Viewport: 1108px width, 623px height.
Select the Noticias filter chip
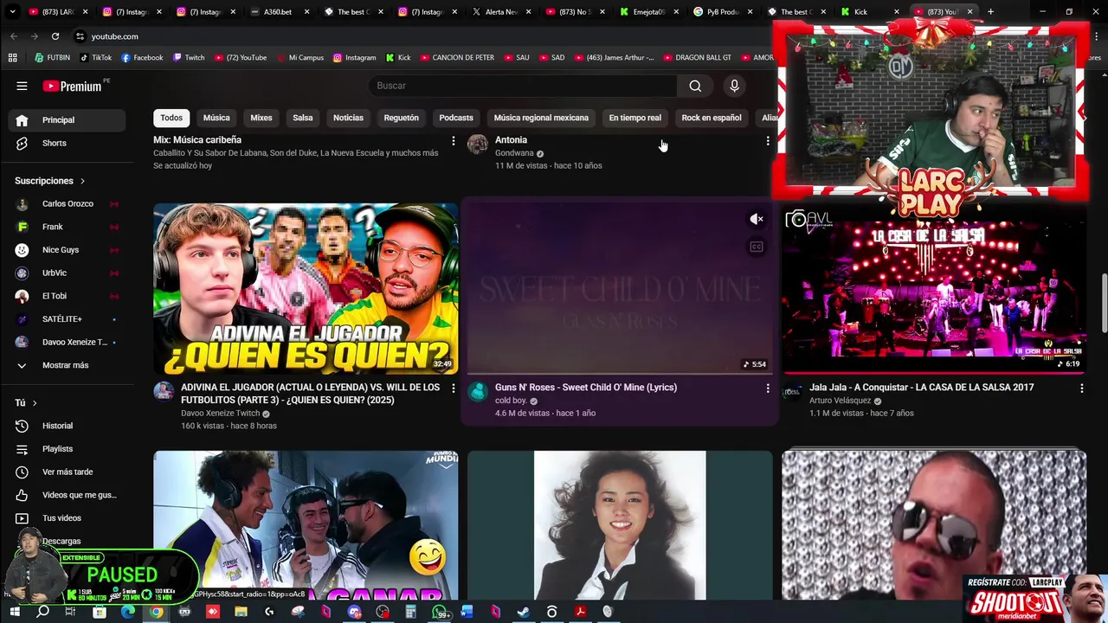click(x=348, y=118)
